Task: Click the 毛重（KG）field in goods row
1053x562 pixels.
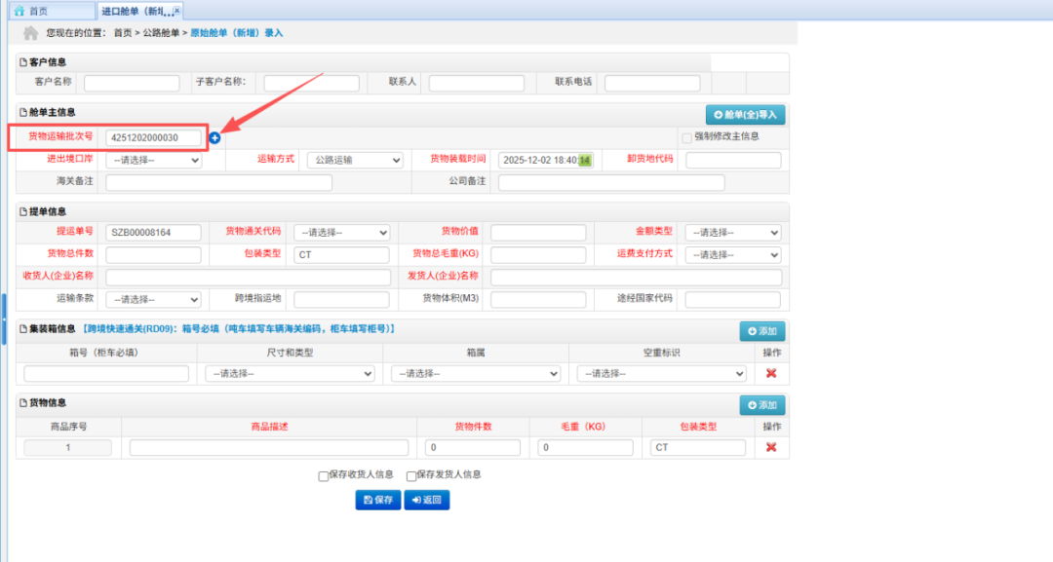Action: point(586,447)
